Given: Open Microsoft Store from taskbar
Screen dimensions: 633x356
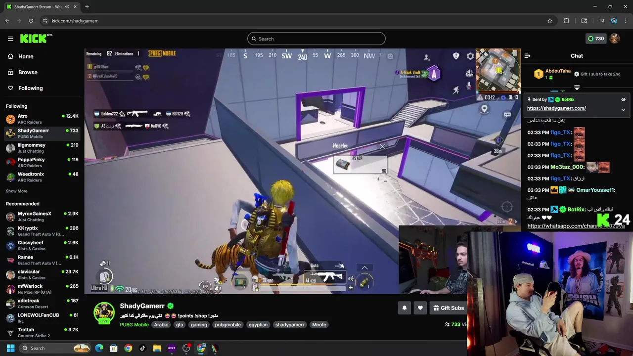Looking at the screenshot, I should (x=113, y=348).
